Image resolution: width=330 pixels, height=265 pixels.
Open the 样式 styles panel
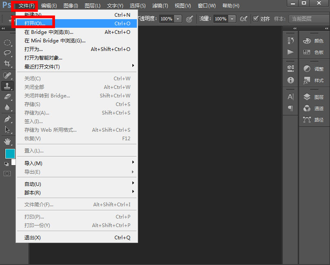(x=313, y=80)
